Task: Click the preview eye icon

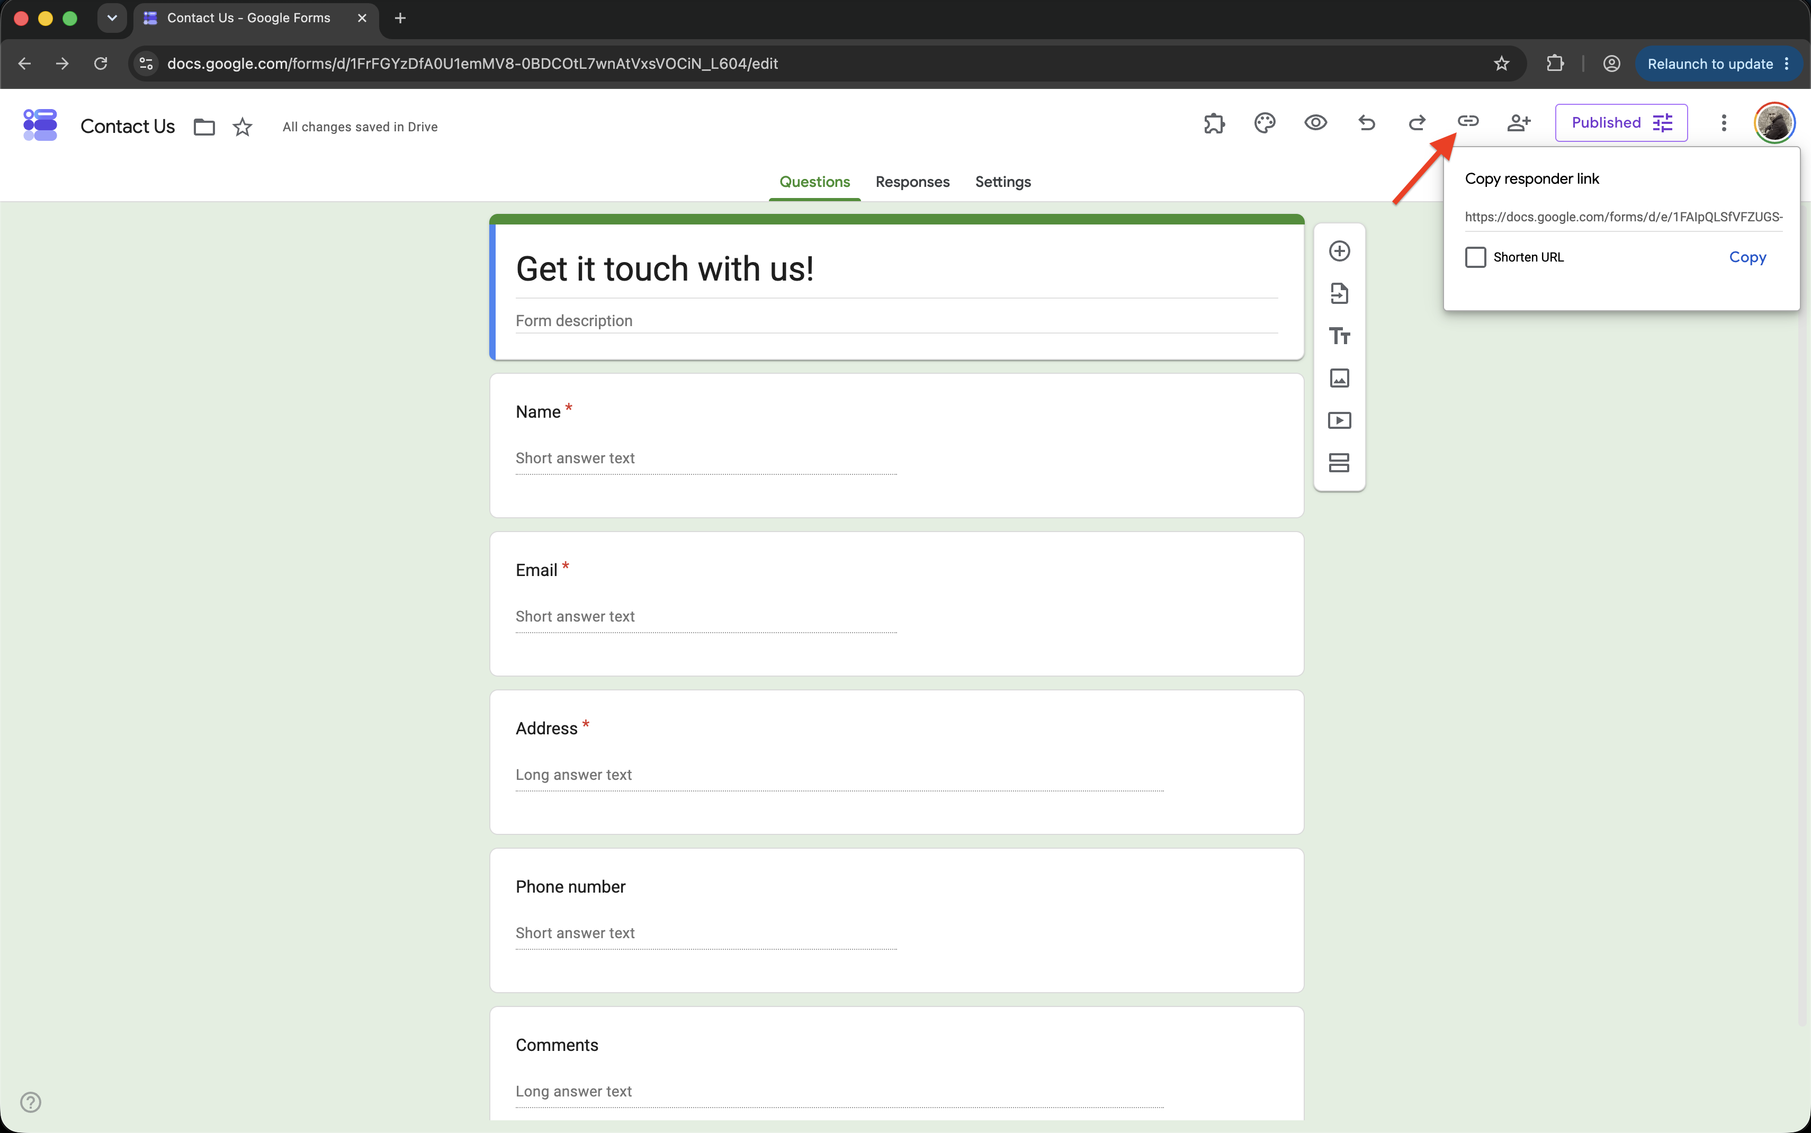Action: (1316, 123)
